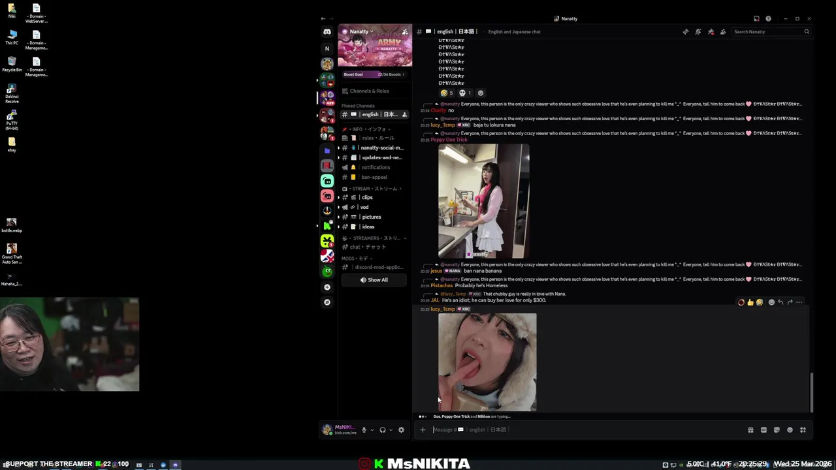
Task: Open the pictures channel
Action: 375,217
